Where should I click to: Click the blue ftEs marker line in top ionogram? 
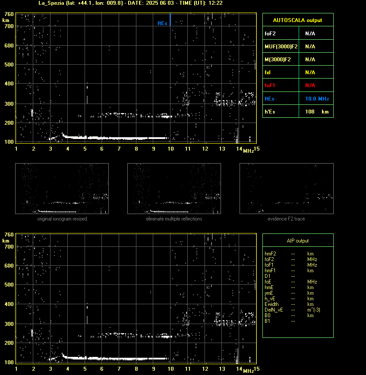pyautogui.click(x=170, y=19)
